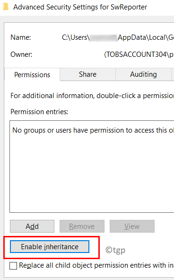Click the blurred username in the path

coord(104,38)
